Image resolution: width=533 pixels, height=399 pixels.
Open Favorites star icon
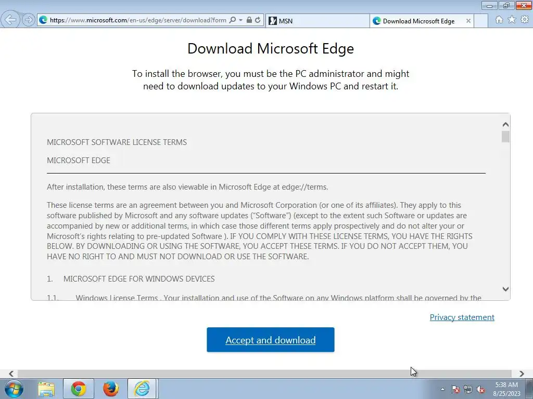512,20
